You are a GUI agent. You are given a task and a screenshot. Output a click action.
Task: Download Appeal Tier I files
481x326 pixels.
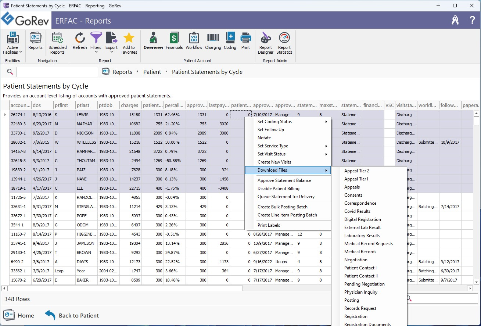point(369,179)
